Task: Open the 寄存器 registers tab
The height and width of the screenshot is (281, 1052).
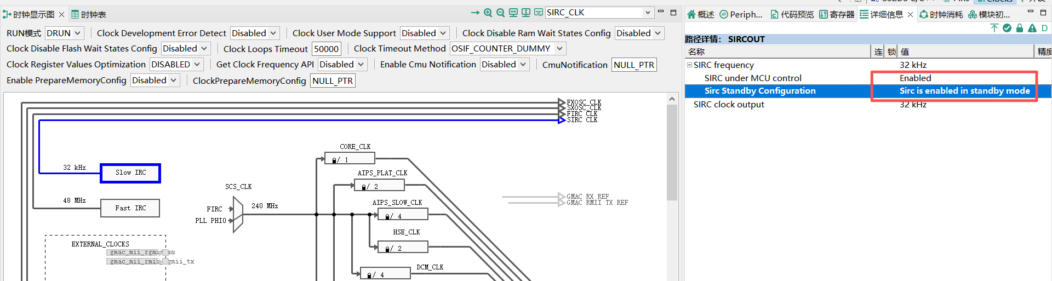Action: pos(837,14)
